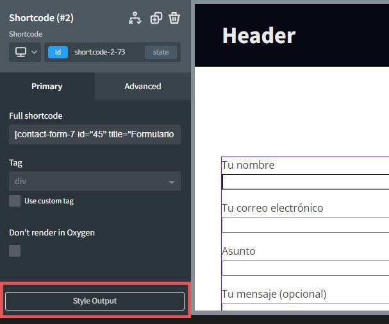Viewport: 389px width, 324px height.
Task: Open the desktop device breakpoint selector
Action: (25, 52)
